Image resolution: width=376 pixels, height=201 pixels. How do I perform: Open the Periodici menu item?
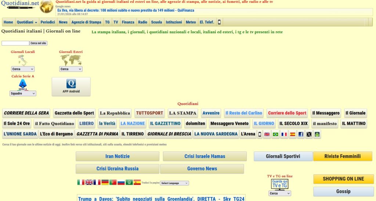[x=48, y=22]
